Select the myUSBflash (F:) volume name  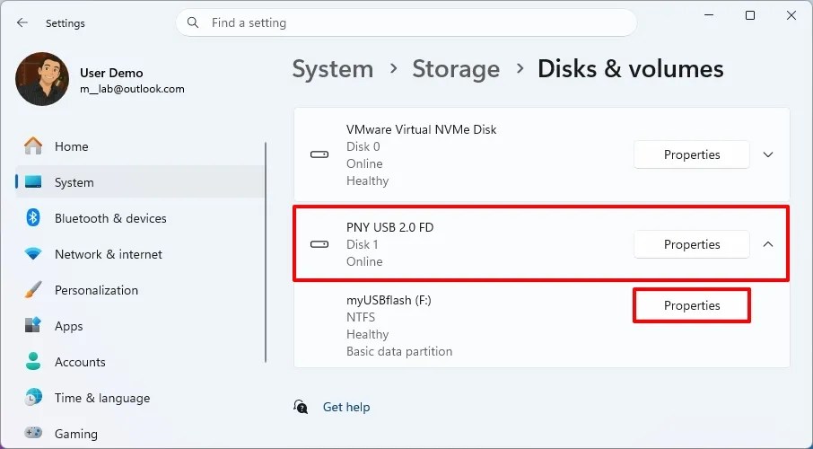[389, 300]
